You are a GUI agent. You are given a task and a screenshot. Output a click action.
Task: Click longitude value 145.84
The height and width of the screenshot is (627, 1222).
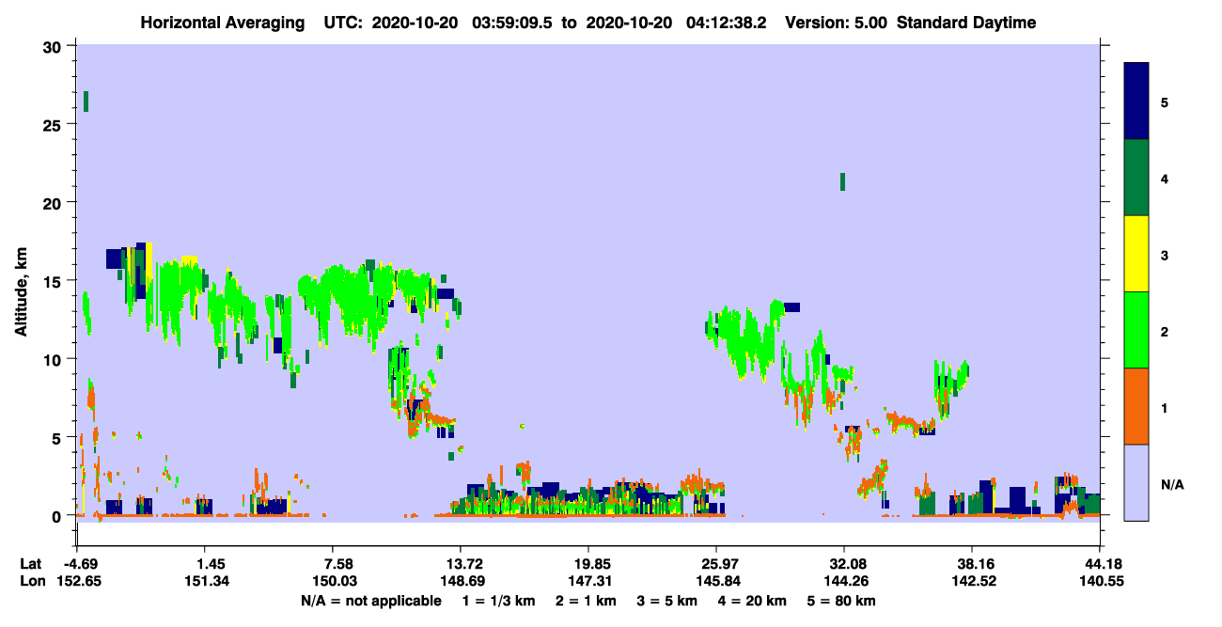click(x=716, y=581)
